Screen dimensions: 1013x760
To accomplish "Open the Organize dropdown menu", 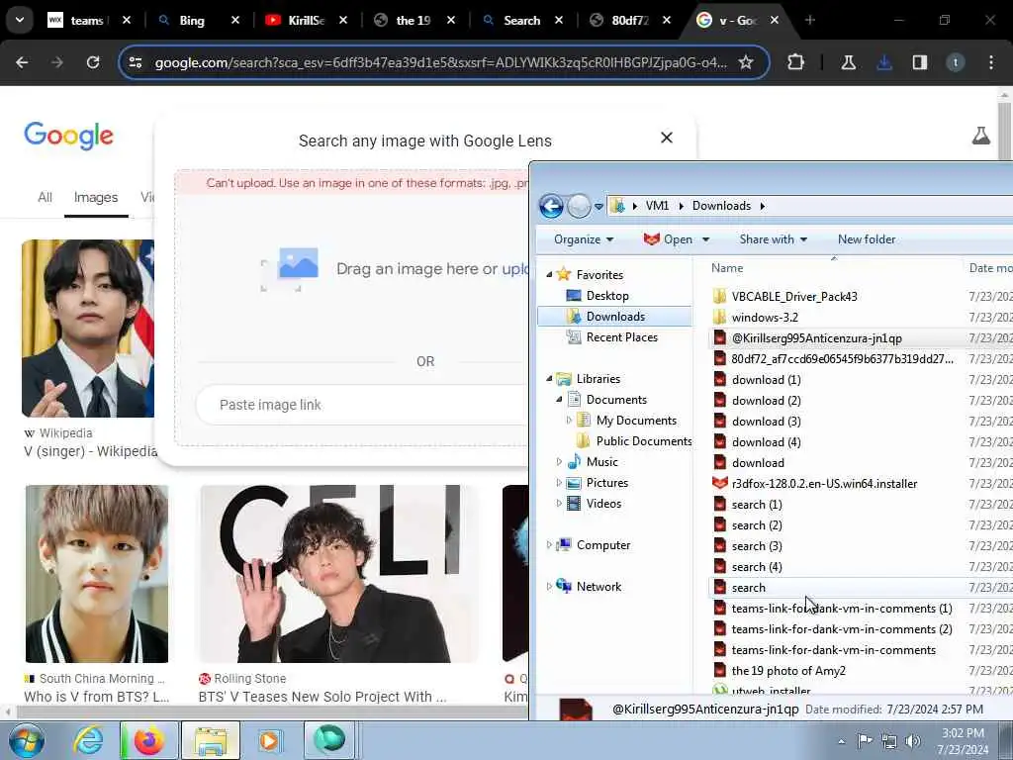I will pyautogui.click(x=583, y=239).
